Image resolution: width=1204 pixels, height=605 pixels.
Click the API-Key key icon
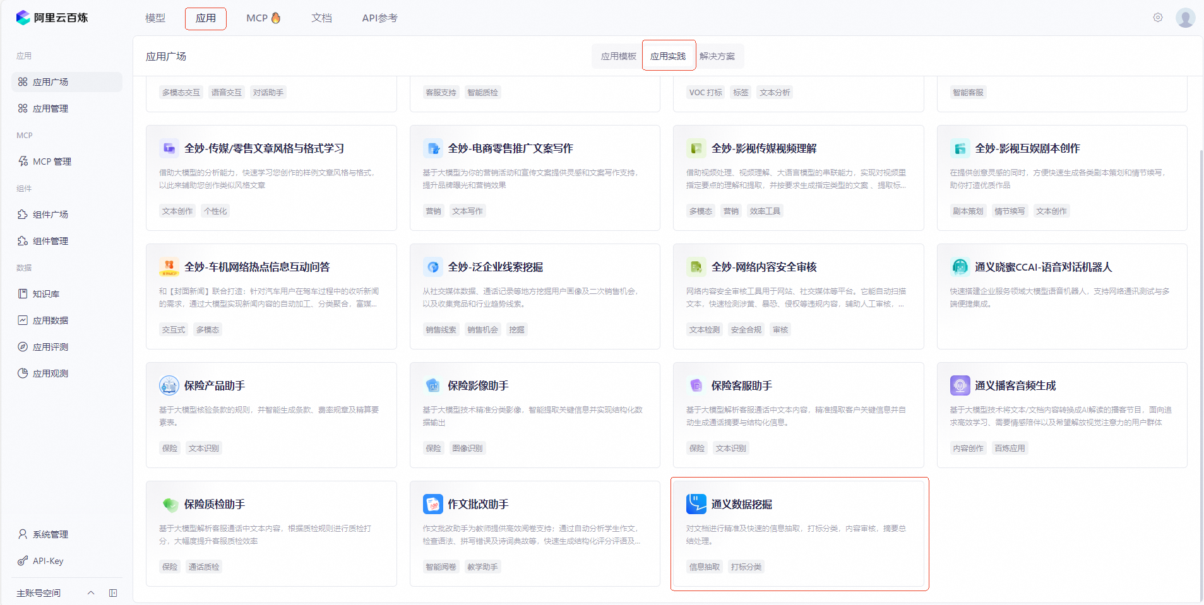pos(23,561)
